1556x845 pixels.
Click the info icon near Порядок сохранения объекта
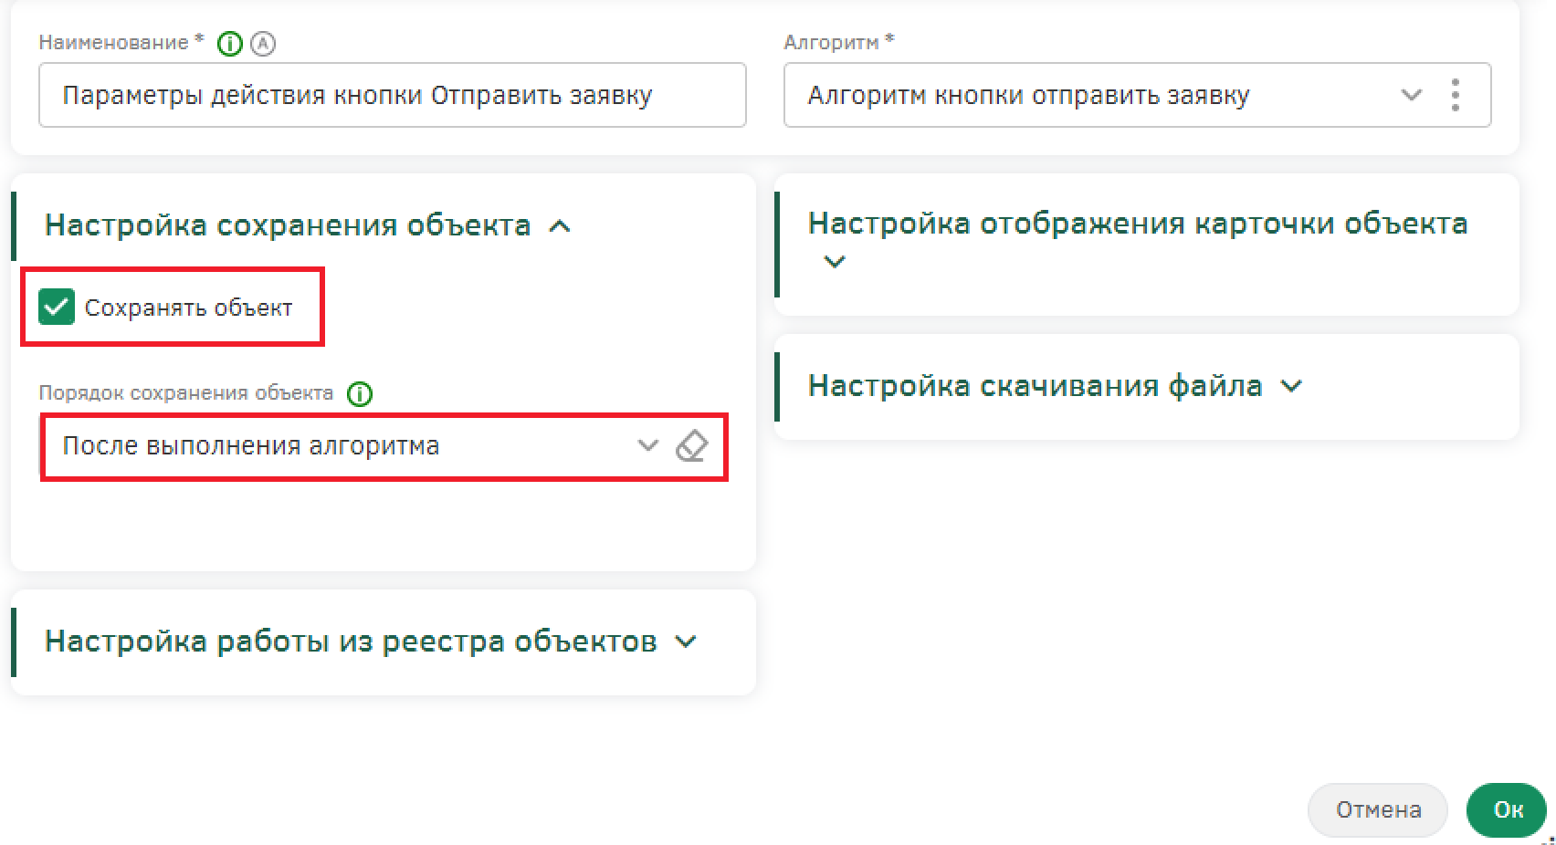[x=360, y=394]
